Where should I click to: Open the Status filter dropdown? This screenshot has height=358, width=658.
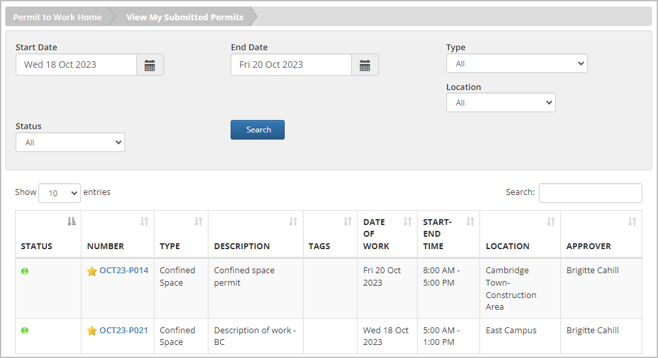click(x=70, y=142)
